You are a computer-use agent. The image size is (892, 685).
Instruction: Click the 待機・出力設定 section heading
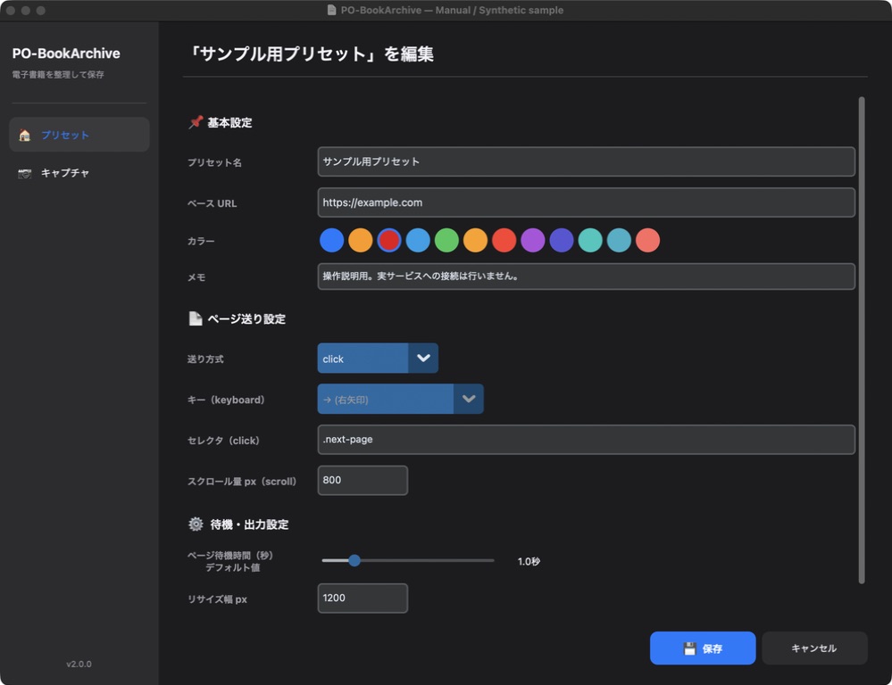point(249,524)
